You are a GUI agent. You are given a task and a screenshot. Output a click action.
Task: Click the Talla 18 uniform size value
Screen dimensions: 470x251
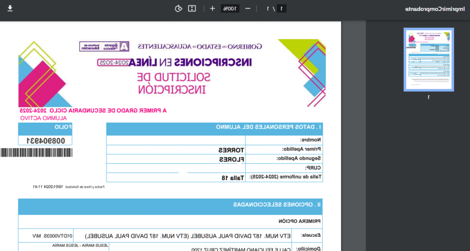(x=230, y=177)
